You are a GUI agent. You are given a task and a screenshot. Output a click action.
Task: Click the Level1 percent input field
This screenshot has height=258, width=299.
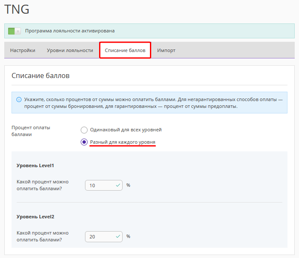(104, 185)
